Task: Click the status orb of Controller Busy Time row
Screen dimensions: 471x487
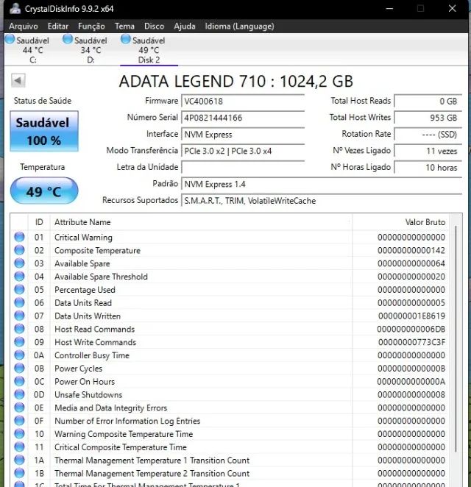Action: pyautogui.click(x=19, y=355)
